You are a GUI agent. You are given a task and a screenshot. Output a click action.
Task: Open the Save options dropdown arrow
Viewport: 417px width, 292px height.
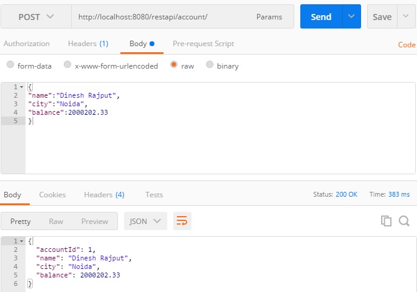[x=406, y=16]
